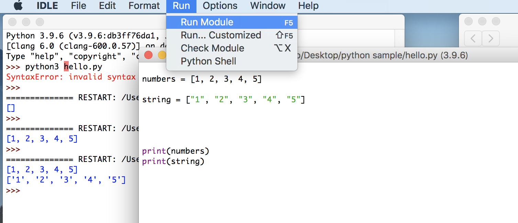Click the hello.py window title text
The image size is (518, 223).
click(382, 55)
